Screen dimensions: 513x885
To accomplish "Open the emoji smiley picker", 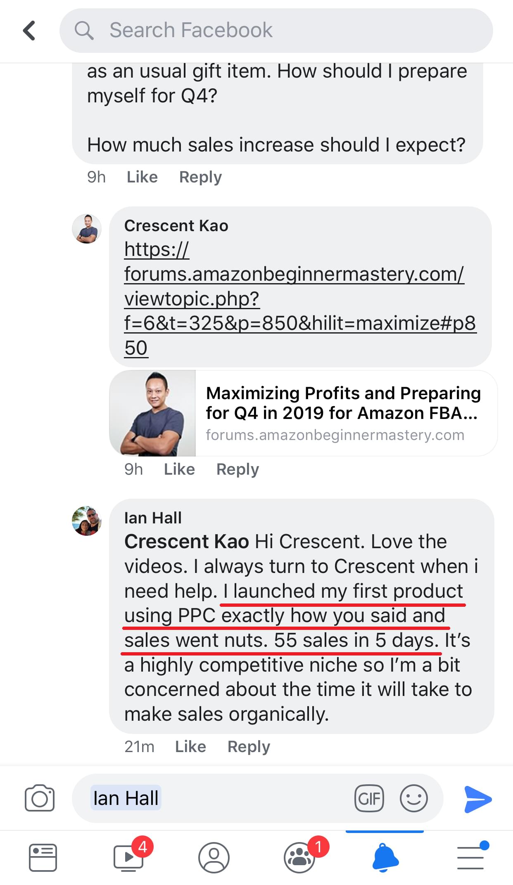I will (413, 798).
